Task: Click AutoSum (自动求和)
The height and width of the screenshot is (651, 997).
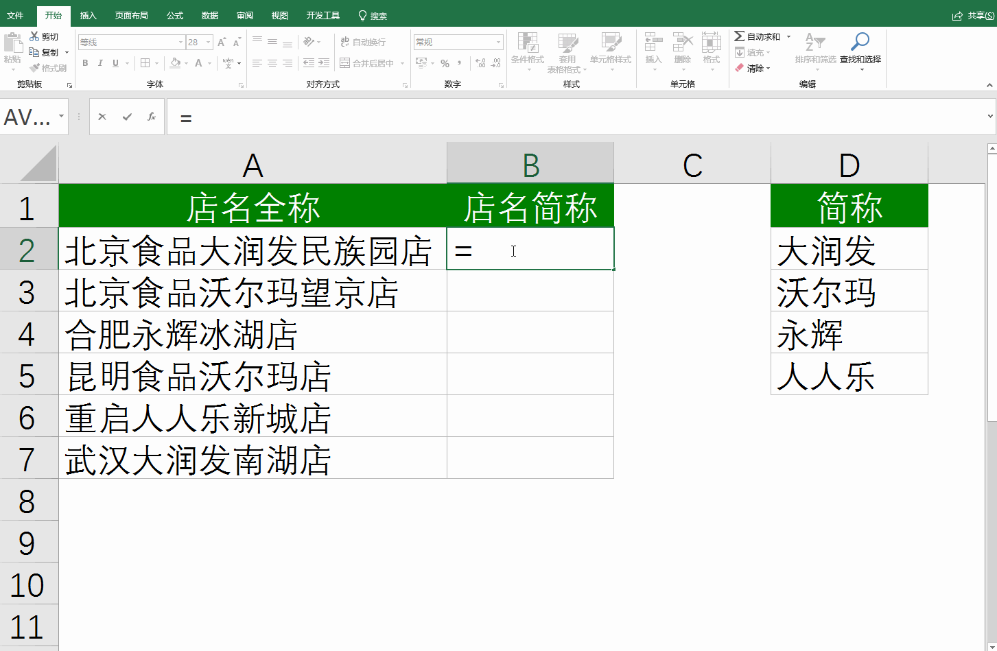Action: tap(758, 36)
